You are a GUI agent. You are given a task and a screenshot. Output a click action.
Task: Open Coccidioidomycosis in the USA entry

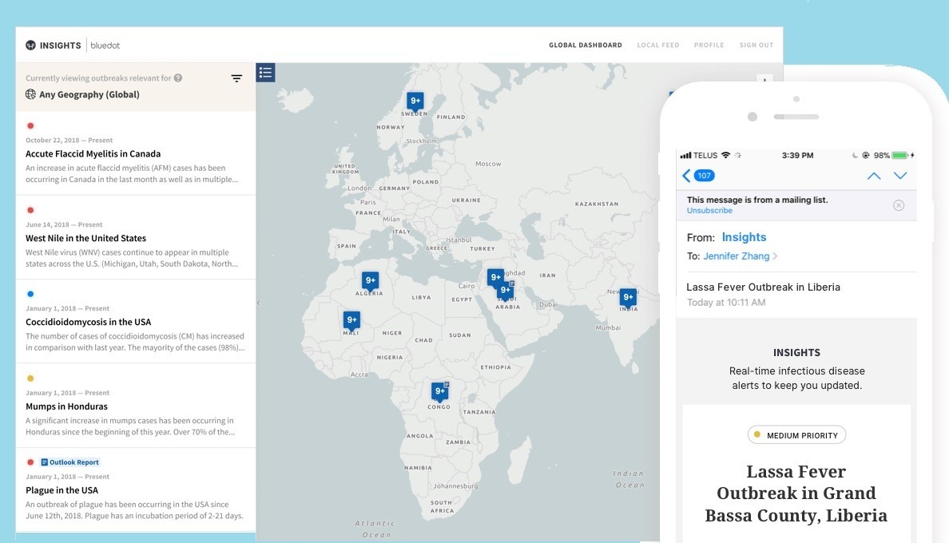(136, 321)
